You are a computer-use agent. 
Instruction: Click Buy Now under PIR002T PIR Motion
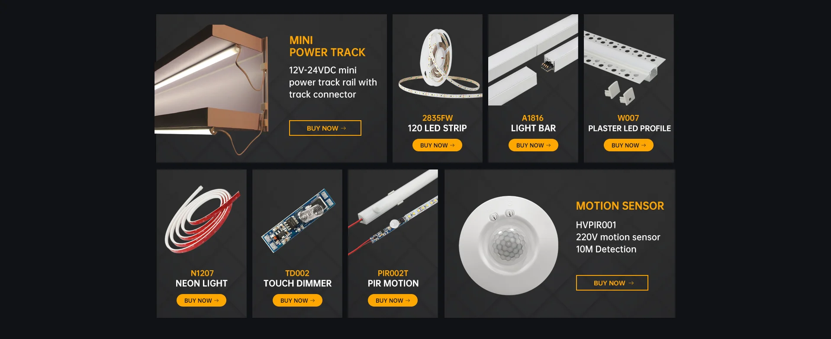point(393,301)
